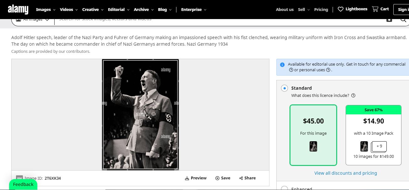Open the Pricing menu item
409x190 pixels.
(321, 9)
